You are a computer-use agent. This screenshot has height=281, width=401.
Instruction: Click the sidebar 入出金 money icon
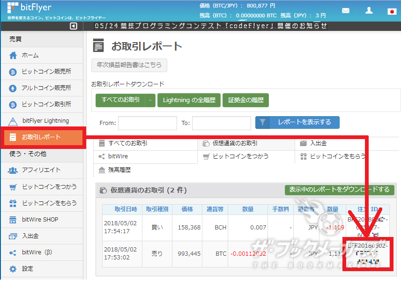click(x=13, y=236)
